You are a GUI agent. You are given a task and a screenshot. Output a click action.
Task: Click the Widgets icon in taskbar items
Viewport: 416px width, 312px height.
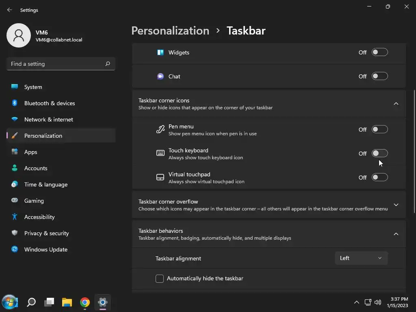[160, 52]
